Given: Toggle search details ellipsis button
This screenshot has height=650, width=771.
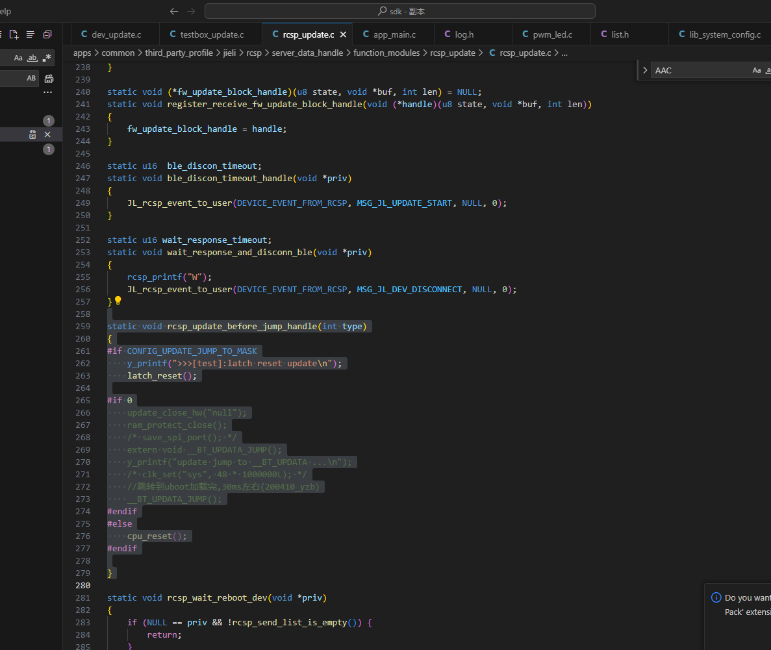Looking at the screenshot, I should 47,92.
